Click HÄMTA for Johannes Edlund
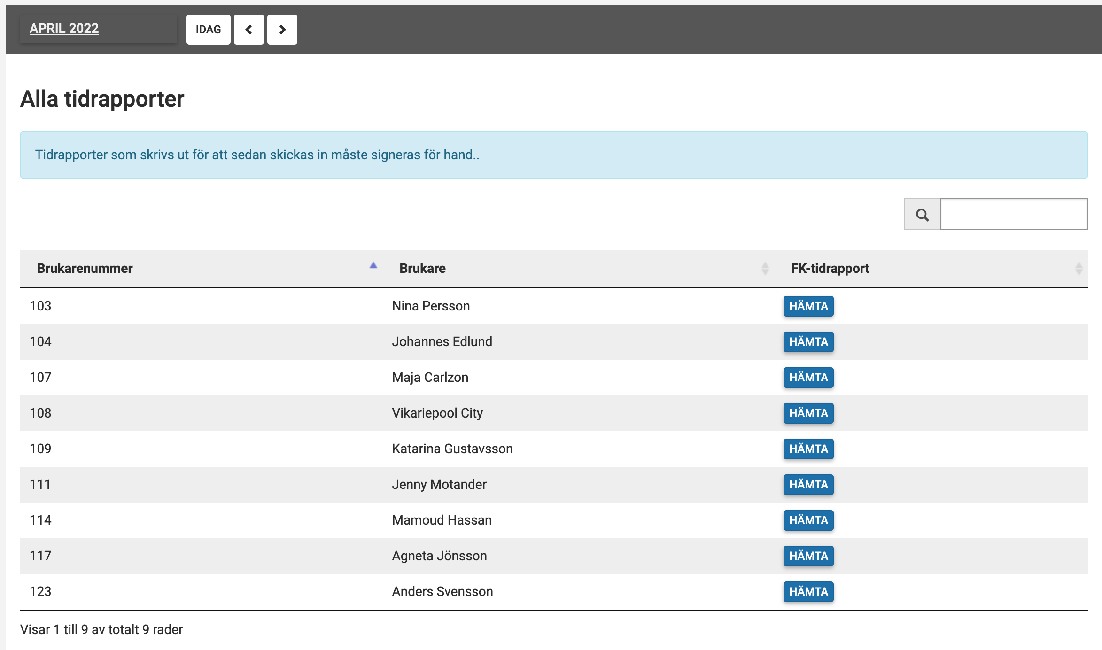The height and width of the screenshot is (650, 1102). point(808,342)
